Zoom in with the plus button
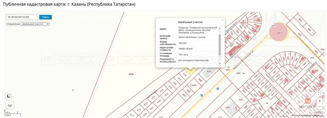 click(320, 101)
